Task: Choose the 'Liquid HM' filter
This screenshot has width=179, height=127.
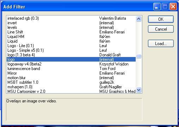Action: [71, 37]
